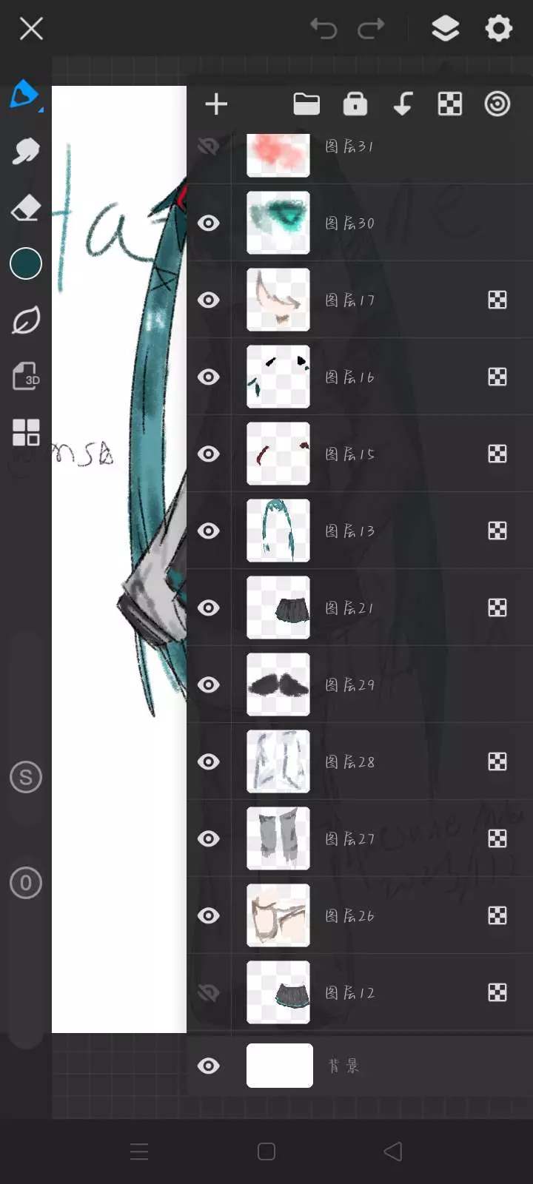Open the layers panel icon
533x1184 pixels.
[x=445, y=29]
